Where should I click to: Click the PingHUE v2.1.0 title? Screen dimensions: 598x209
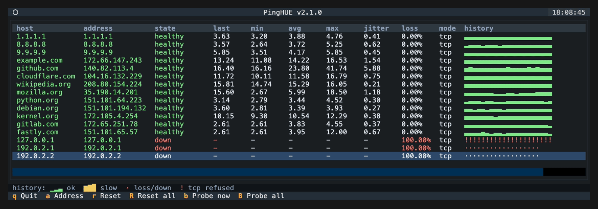pyautogui.click(x=293, y=12)
